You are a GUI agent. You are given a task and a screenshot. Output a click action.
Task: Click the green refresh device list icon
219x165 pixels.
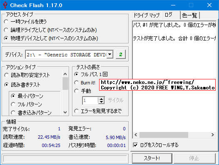pos(121,54)
